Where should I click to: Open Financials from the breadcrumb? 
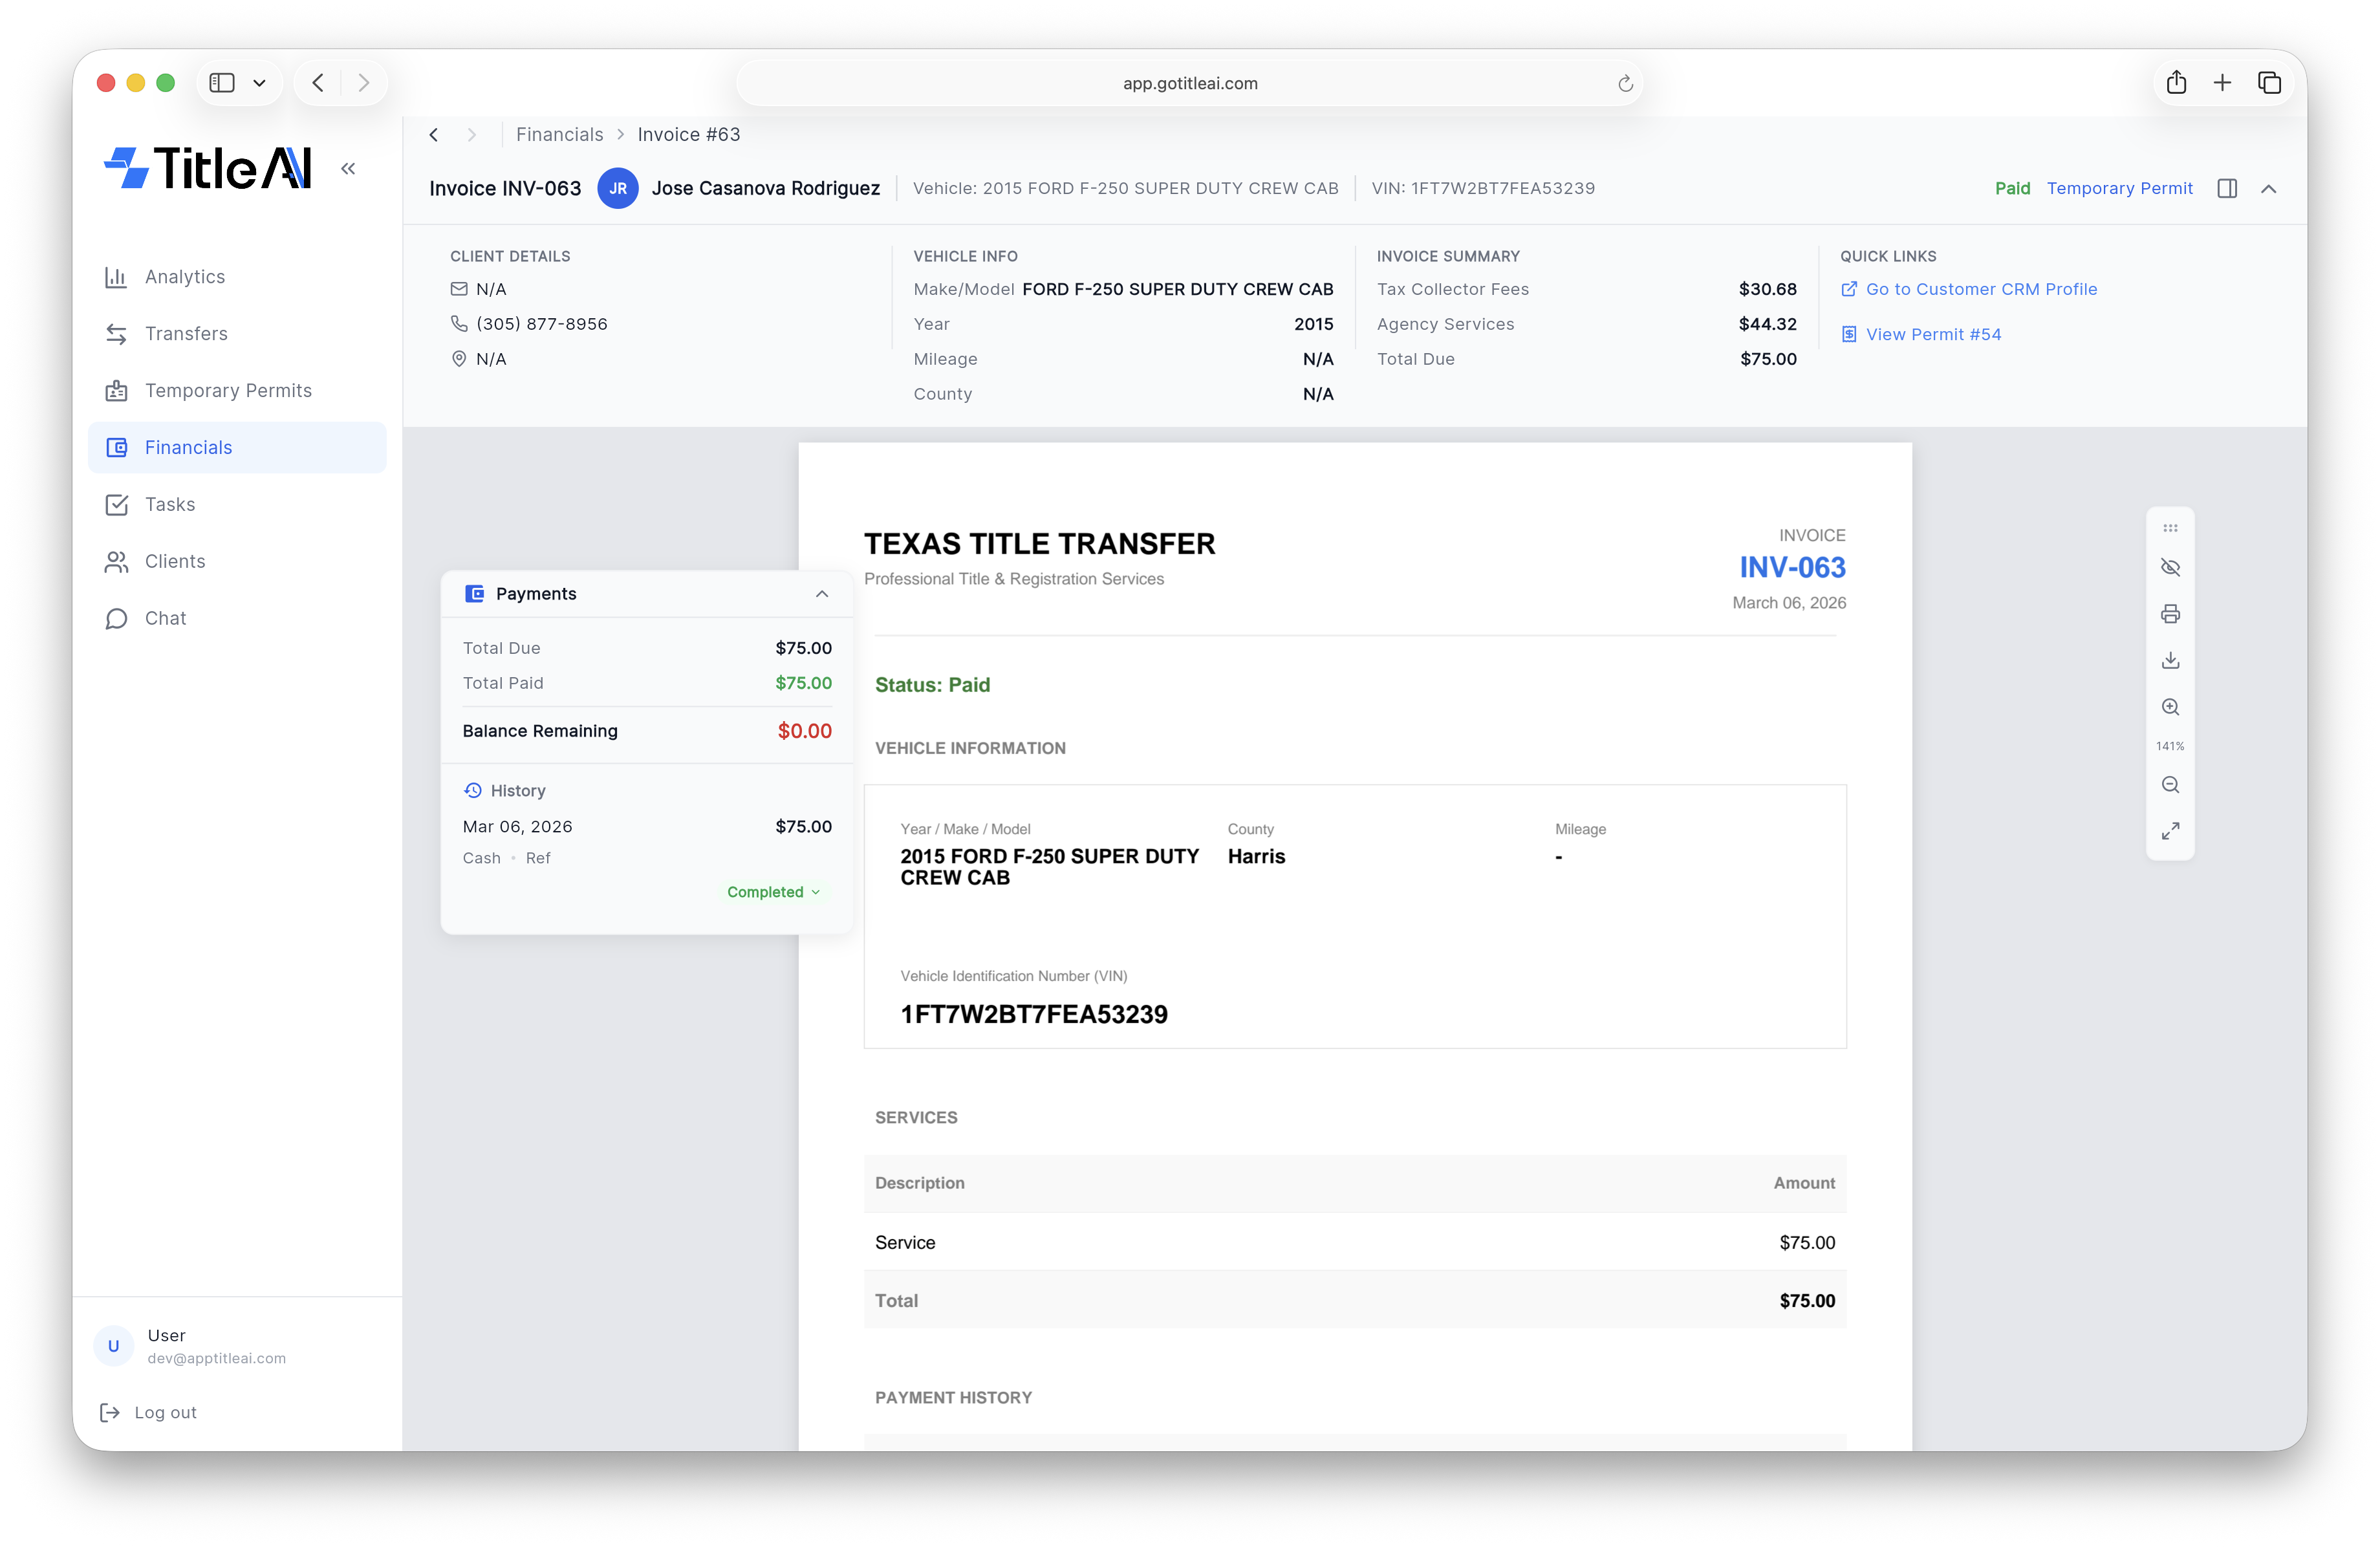click(x=559, y=134)
